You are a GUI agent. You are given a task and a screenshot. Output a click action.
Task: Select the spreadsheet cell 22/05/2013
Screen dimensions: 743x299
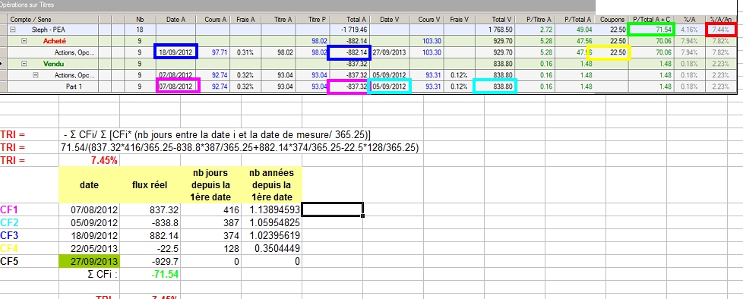(x=90, y=248)
